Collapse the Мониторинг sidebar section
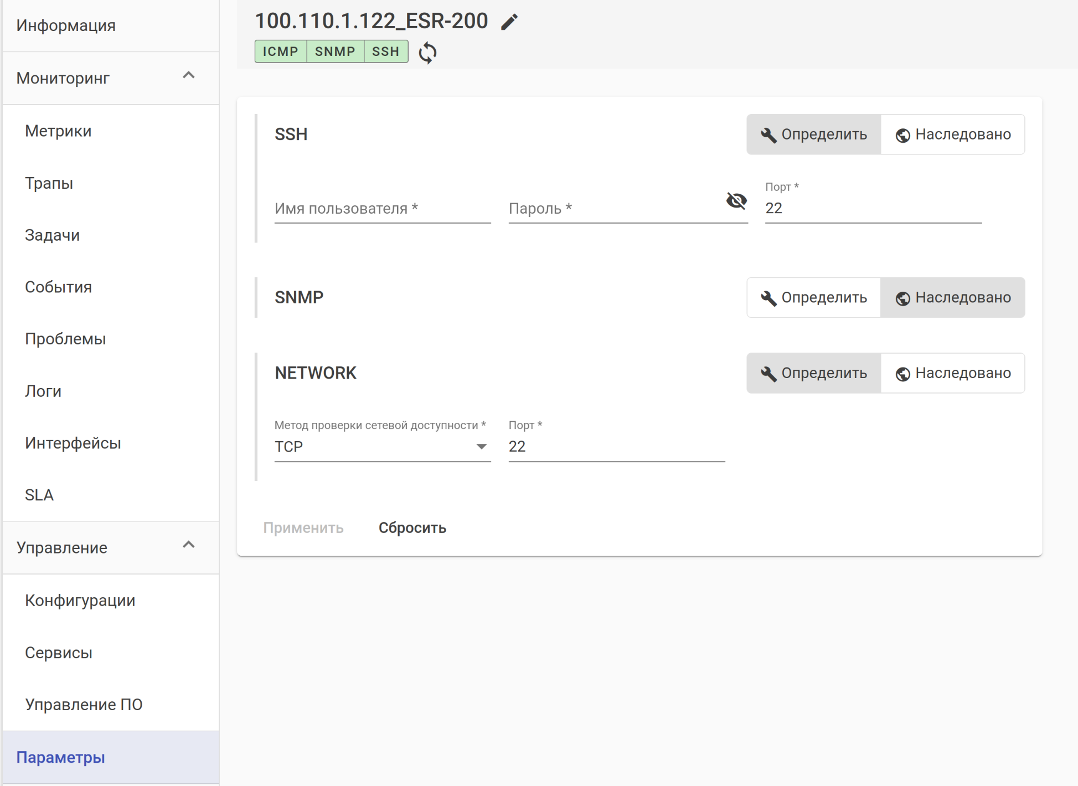The image size is (1078, 786). click(189, 76)
